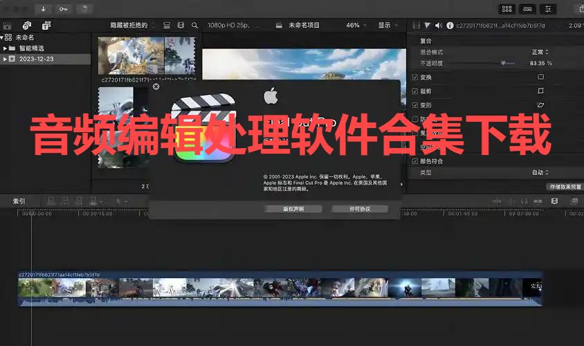Click the 许可协议 button
The height and width of the screenshot is (346, 584).
[x=360, y=209]
